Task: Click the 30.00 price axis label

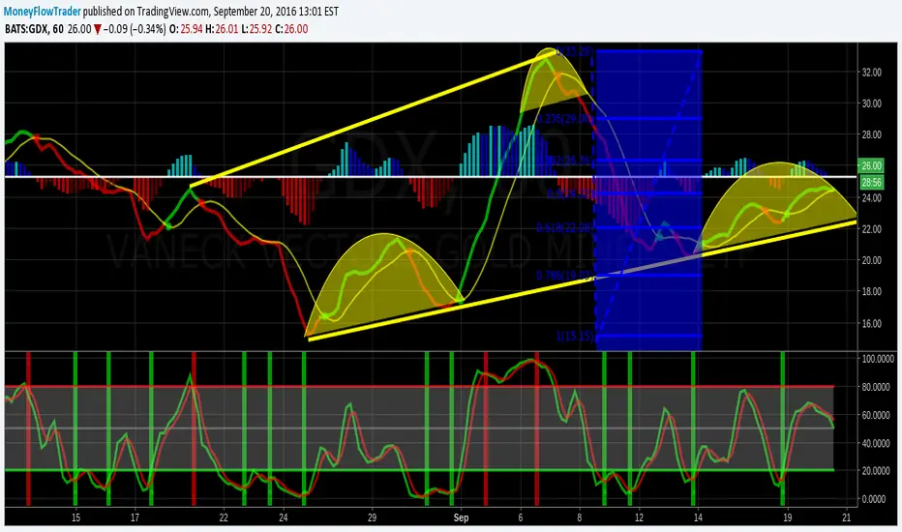Action: coord(871,103)
